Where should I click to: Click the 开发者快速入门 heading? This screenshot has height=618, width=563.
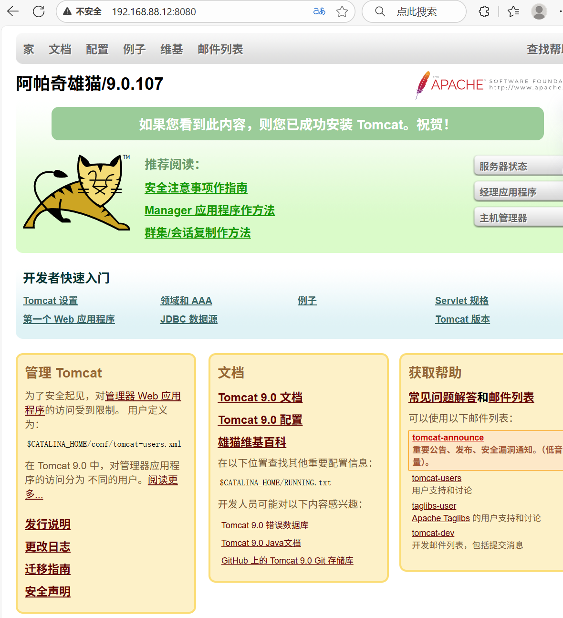click(66, 278)
